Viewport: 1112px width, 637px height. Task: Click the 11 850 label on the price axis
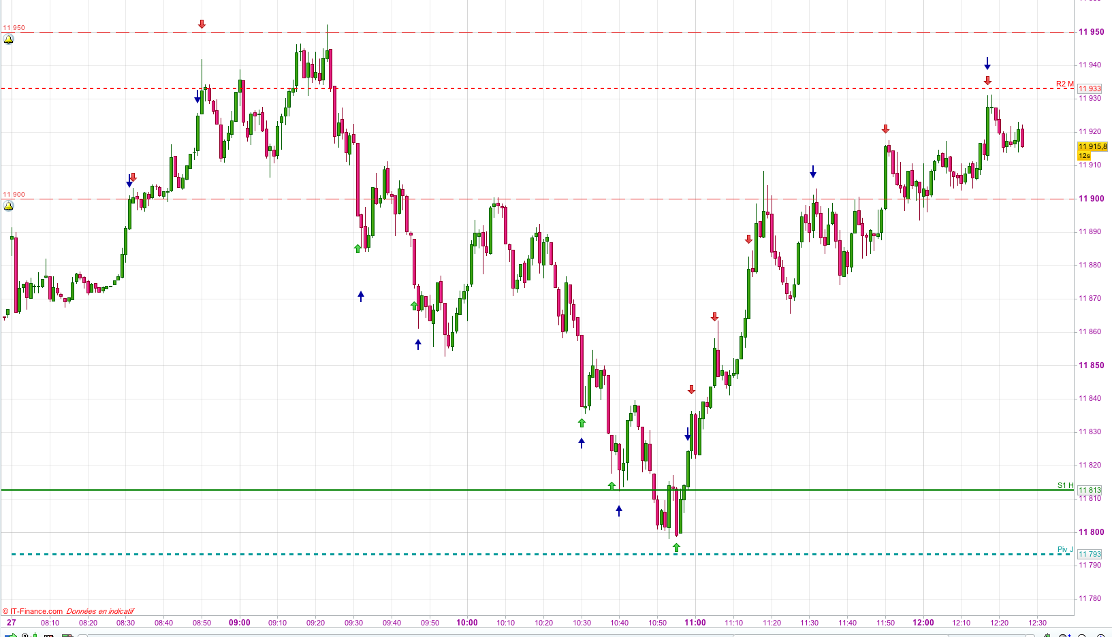coord(1092,365)
